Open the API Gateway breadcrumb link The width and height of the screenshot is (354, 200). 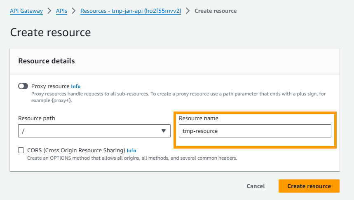26,11
